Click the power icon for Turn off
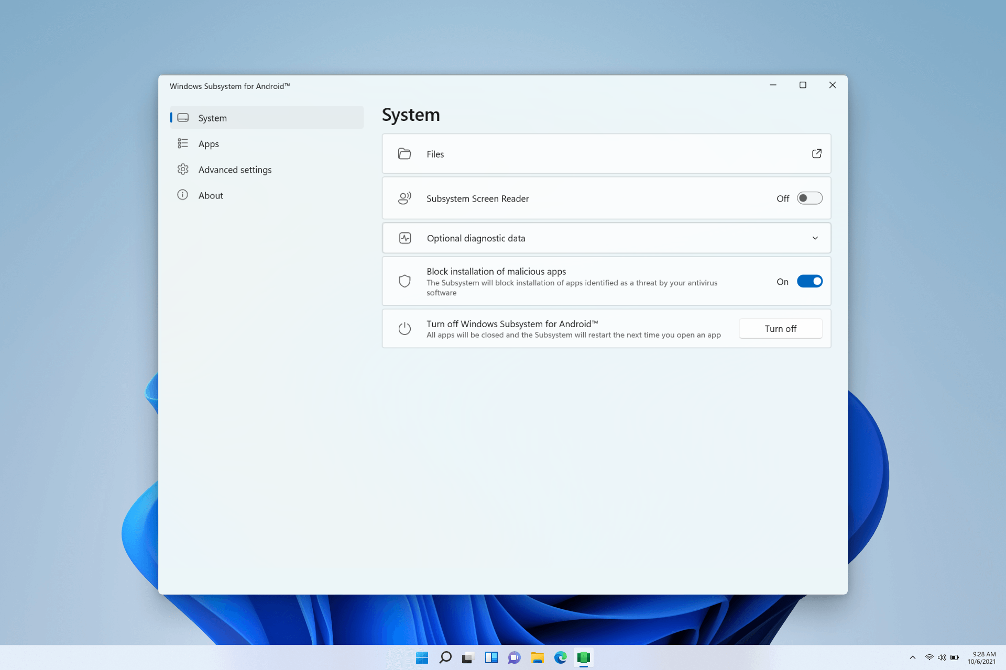Screen dimensions: 1006x670 coord(404,328)
